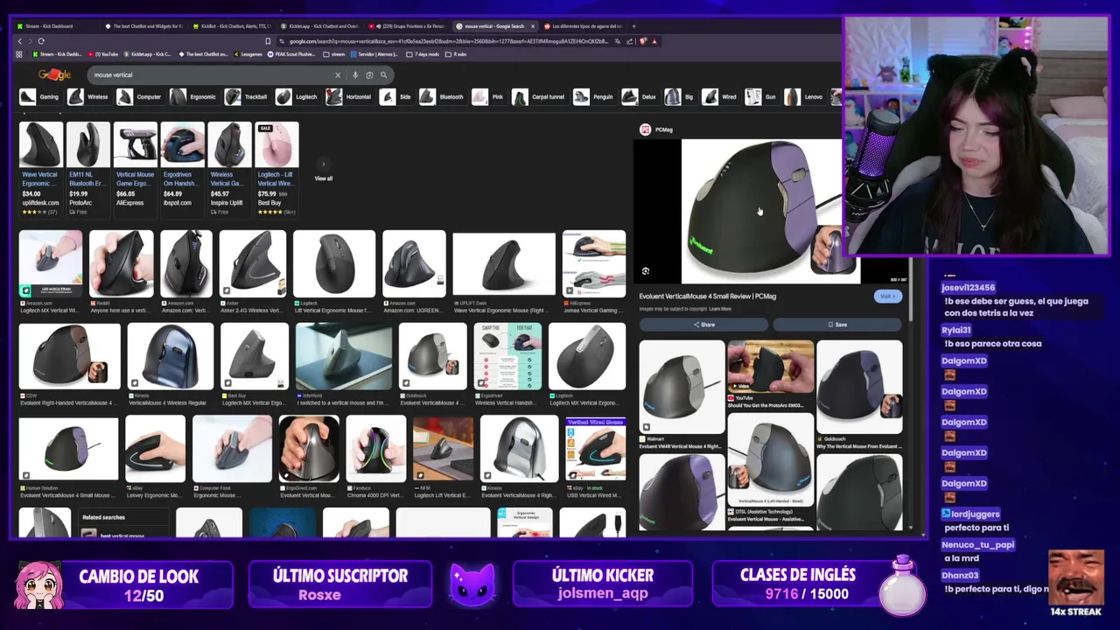This screenshot has width=1120, height=630.
Task: Open Wireless Vertical $45.97 Inspire Uplift product
Action: [x=229, y=169]
